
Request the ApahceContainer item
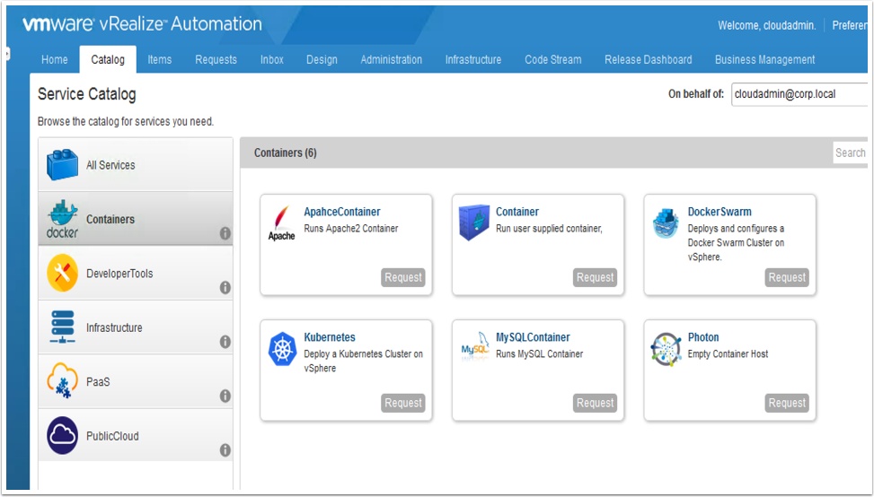point(403,277)
